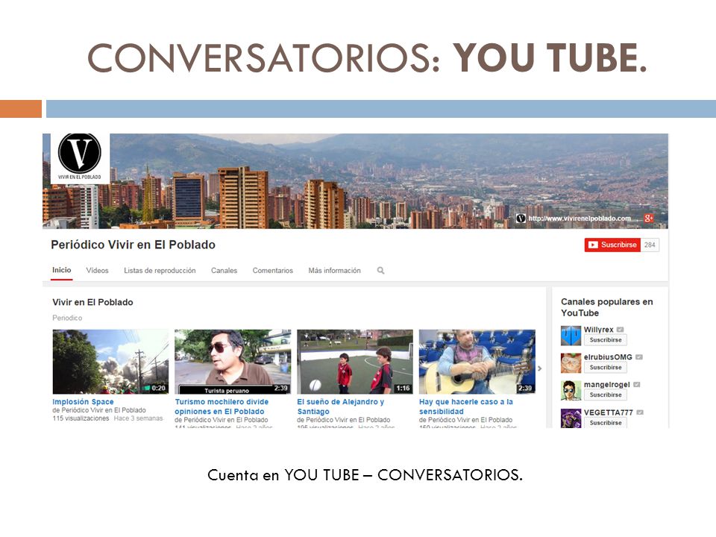
Task: Click Canales populares en YouTube heading
Action: (607, 307)
